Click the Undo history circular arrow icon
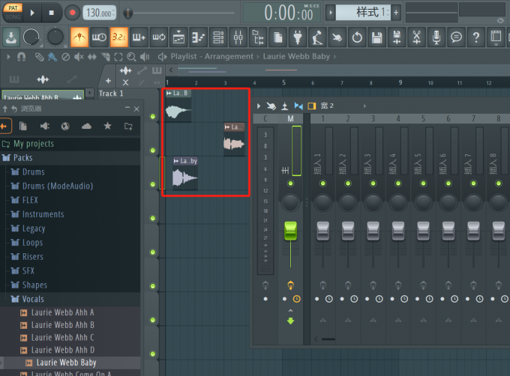The image size is (510, 376). (x=357, y=37)
